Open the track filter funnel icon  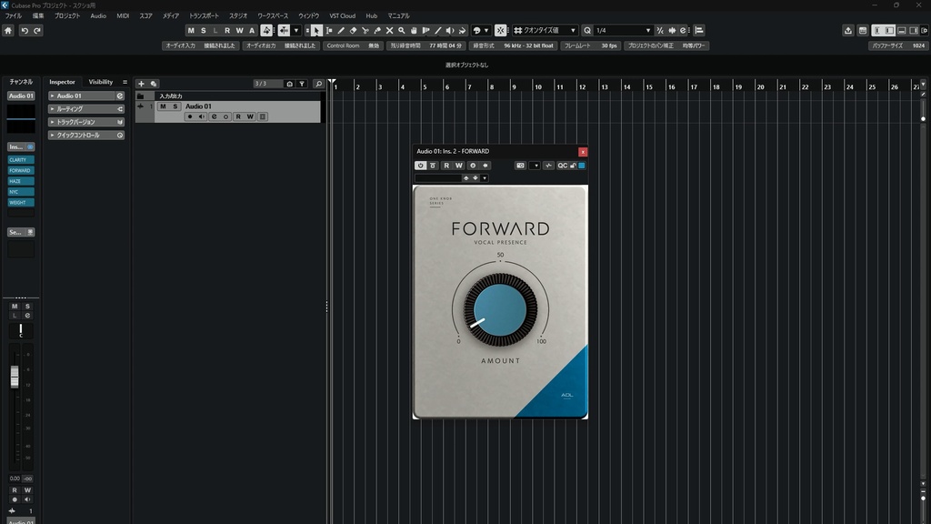coord(302,84)
